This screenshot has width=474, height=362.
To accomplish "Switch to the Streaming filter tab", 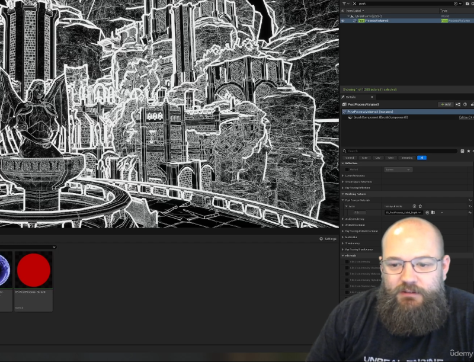I will (407, 158).
